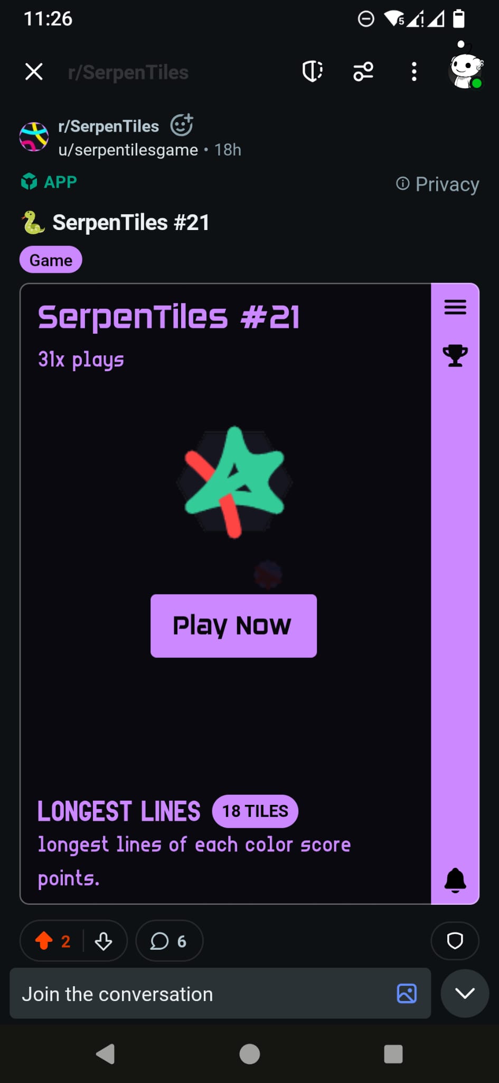
Task: Close the post with the X
Action: (x=34, y=71)
